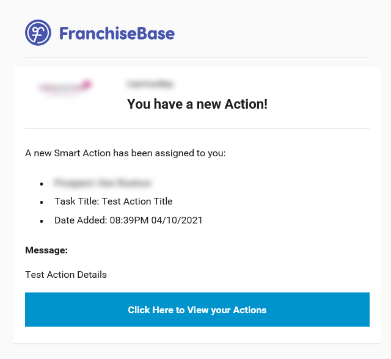Click the "Test Action Title" value text

pyautogui.click(x=137, y=201)
